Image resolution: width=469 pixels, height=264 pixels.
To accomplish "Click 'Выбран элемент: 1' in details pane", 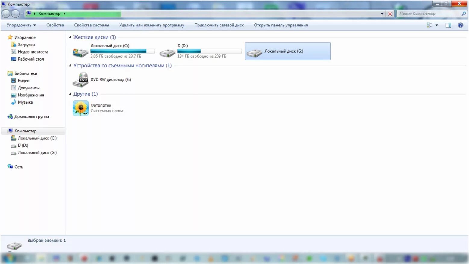I will click(46, 241).
